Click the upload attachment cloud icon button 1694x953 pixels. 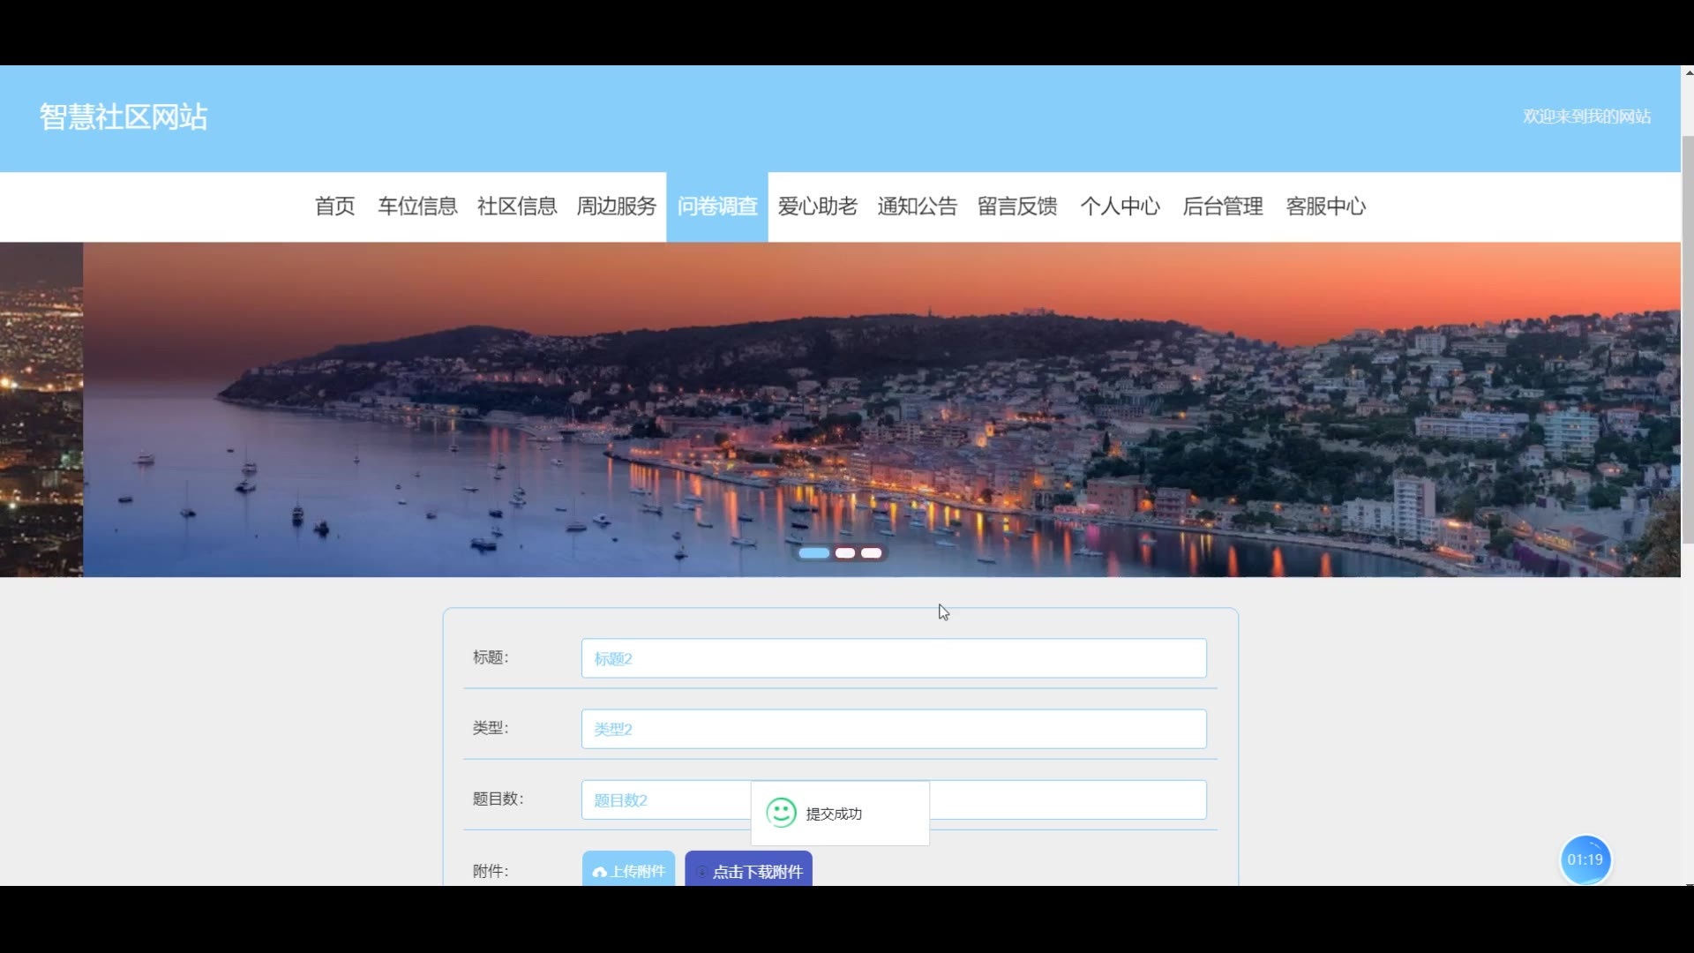coord(628,871)
